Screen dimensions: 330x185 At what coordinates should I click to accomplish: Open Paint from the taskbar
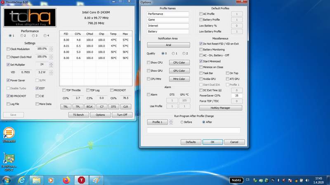(96, 180)
